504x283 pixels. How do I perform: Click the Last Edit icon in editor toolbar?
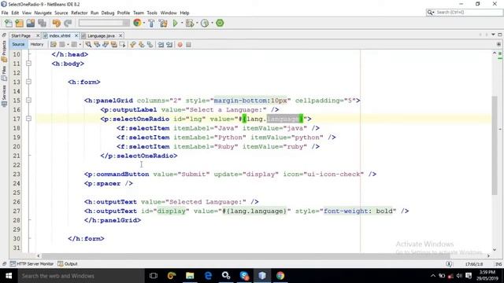pyautogui.click(x=54, y=45)
